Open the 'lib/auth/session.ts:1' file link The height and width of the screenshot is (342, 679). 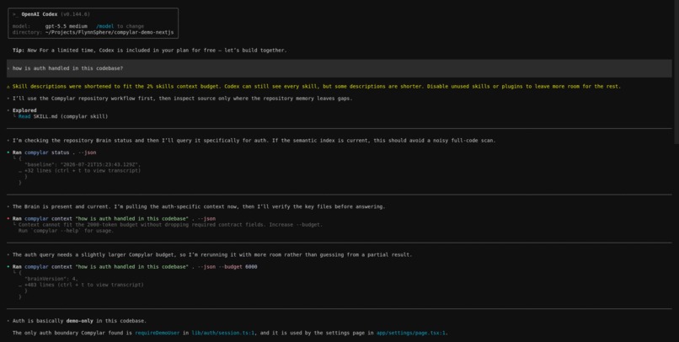click(x=223, y=333)
